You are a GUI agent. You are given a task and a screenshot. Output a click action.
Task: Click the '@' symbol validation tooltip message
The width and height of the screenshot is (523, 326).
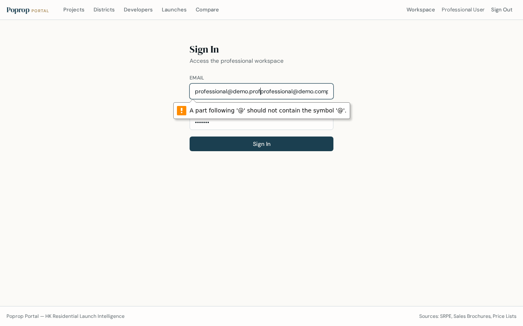(268, 110)
